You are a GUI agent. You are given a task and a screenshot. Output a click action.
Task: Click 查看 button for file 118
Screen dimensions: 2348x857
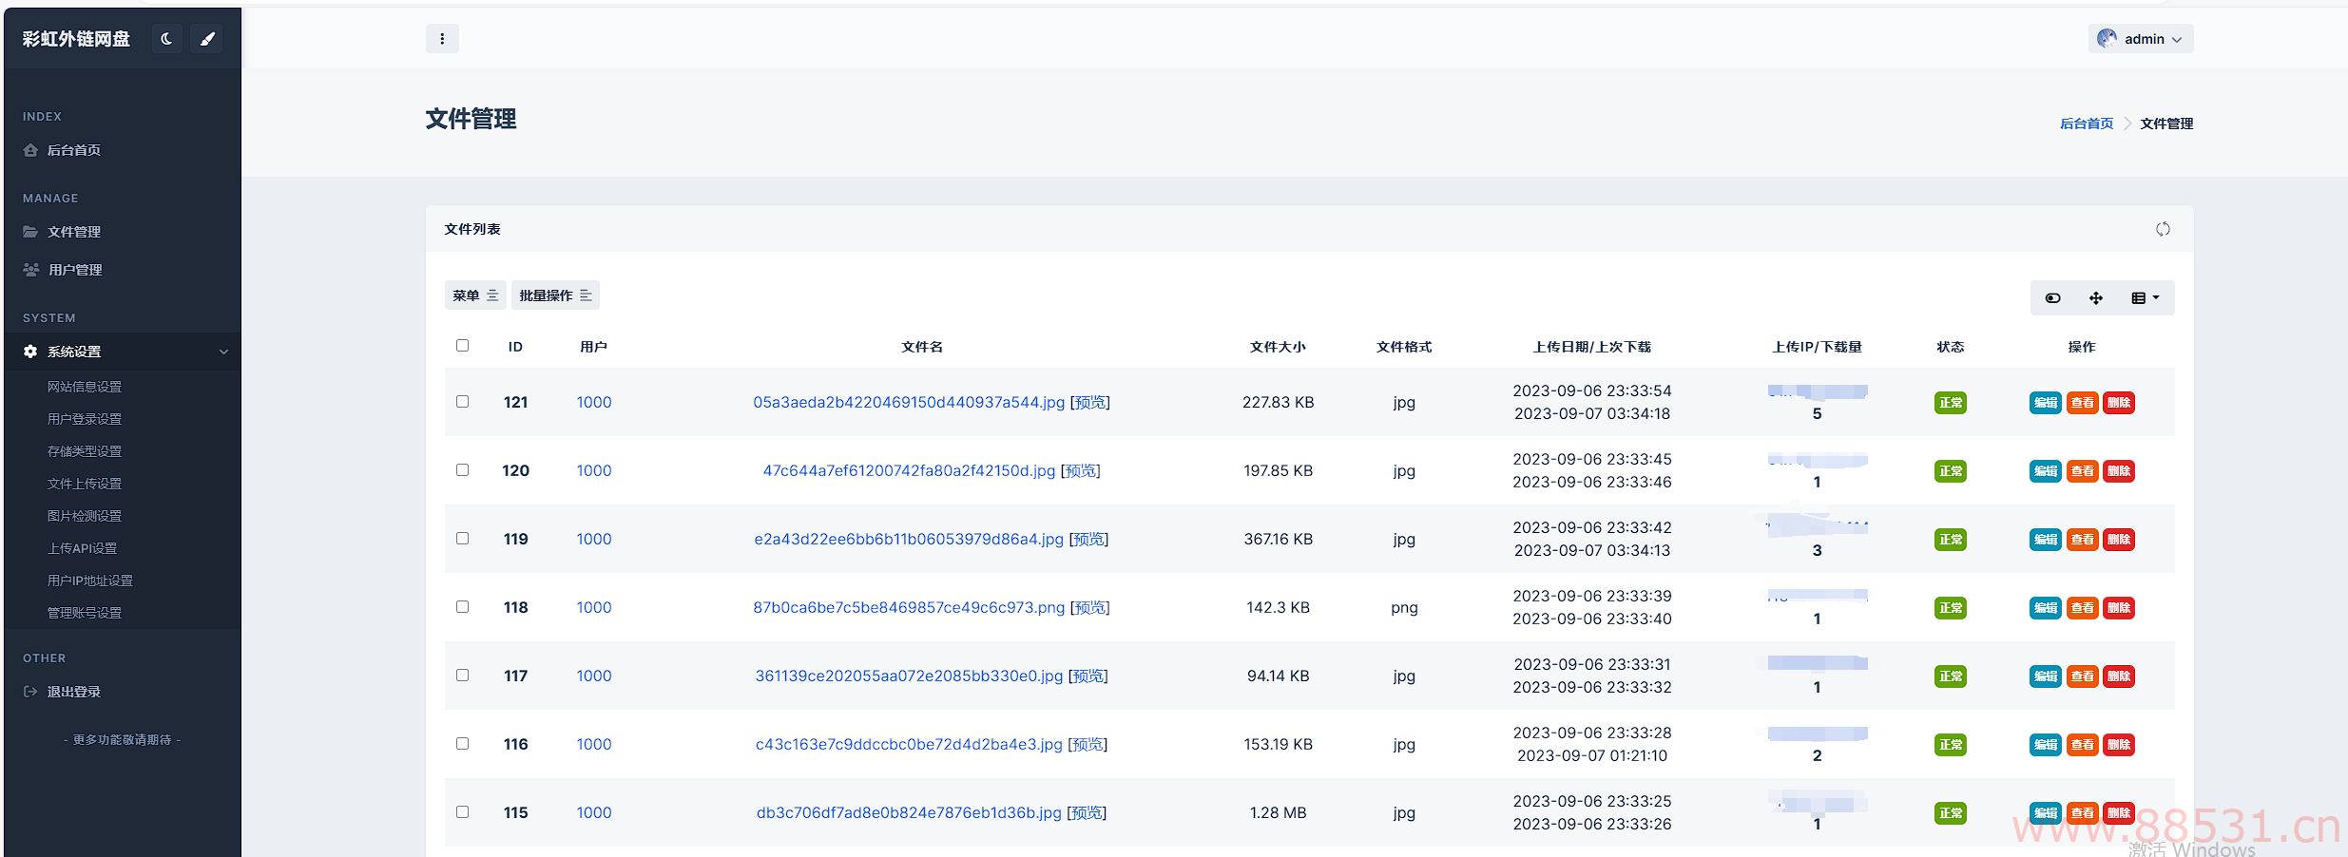point(2083,608)
